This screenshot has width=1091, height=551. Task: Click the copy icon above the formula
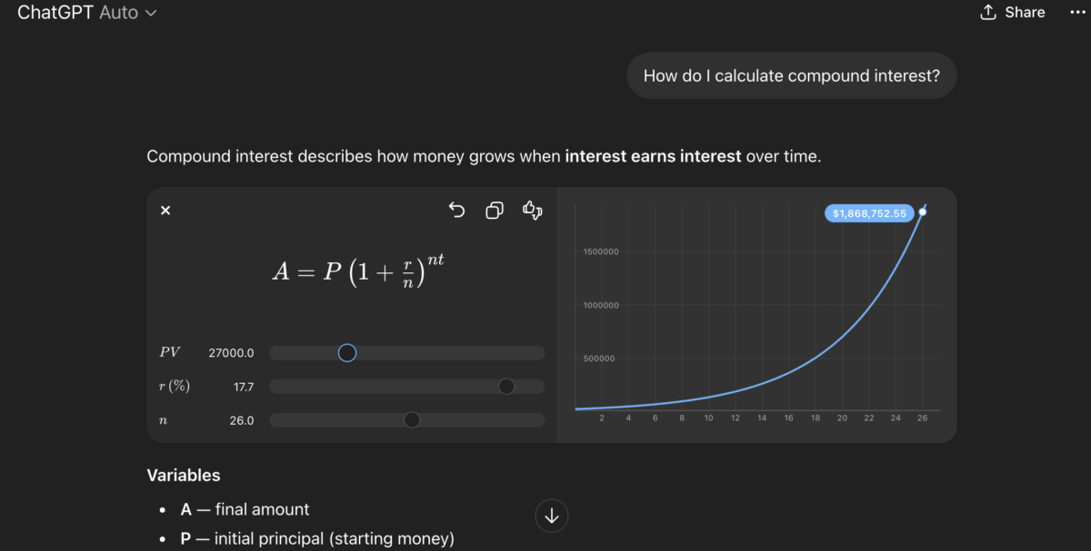(495, 211)
